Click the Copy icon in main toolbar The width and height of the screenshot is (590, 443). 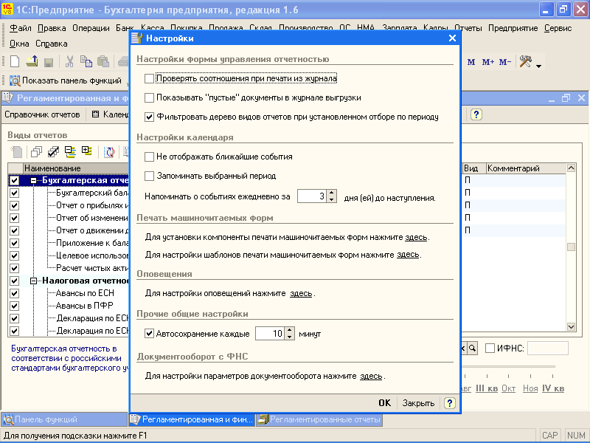pyautogui.click(x=86, y=61)
